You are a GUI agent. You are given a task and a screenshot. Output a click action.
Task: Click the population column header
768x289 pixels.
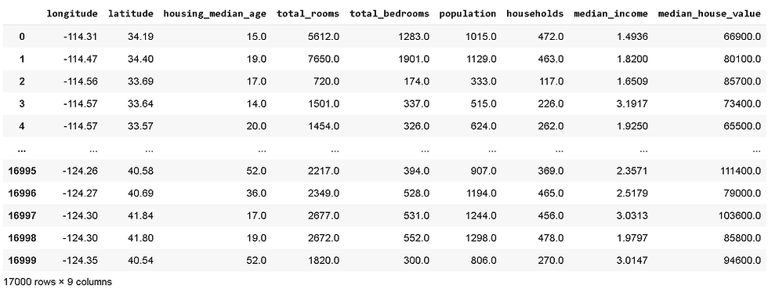(468, 14)
